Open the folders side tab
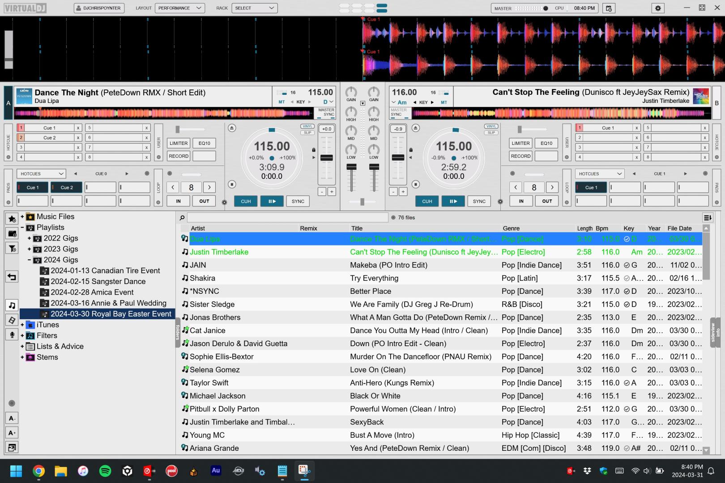The image size is (725, 483). 178,332
